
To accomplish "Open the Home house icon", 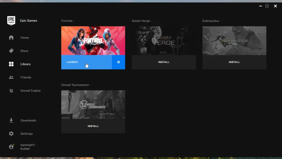I will [x=11, y=38].
